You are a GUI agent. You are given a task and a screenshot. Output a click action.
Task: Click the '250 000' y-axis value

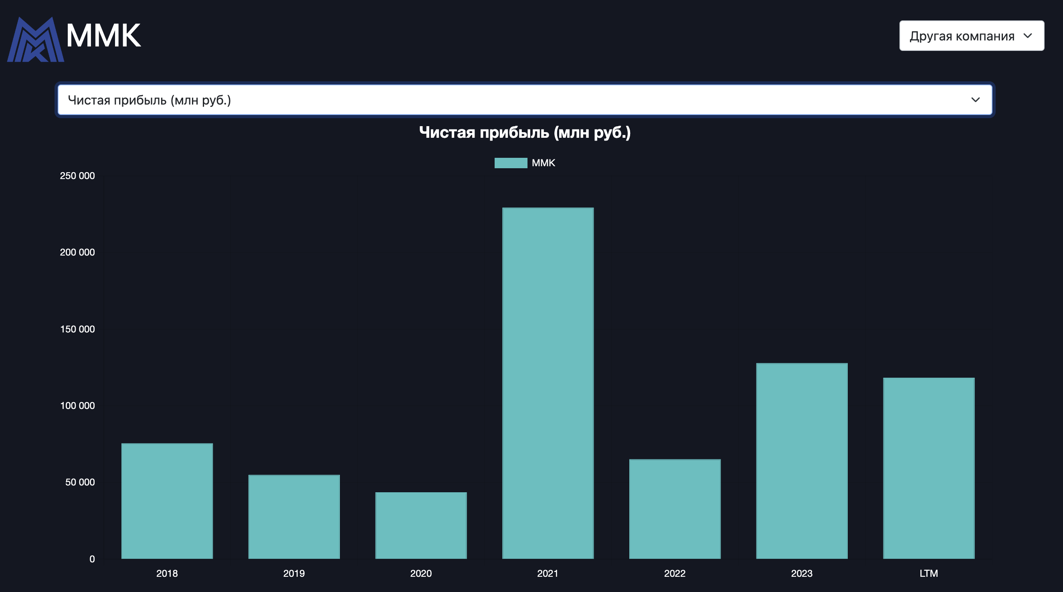click(x=77, y=175)
